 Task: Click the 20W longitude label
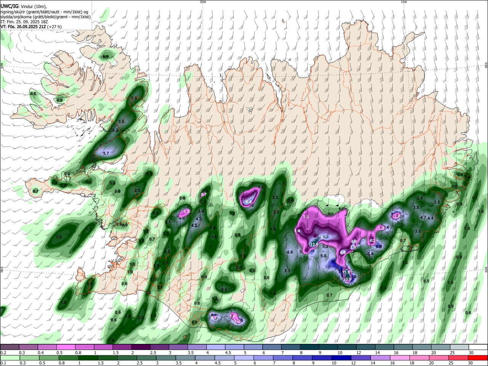(x=203, y=2)
